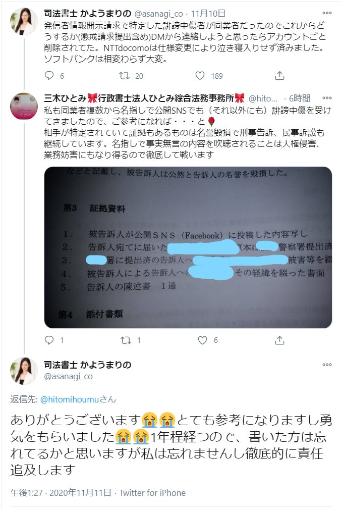Open the @hitomihoumu mention link
Viewport: 341px width, 510px height.
[69, 399]
